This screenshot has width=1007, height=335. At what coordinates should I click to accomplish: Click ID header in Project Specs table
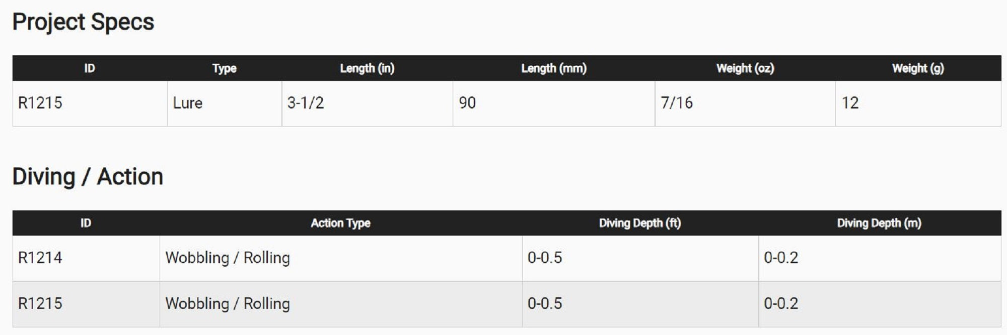coord(90,68)
